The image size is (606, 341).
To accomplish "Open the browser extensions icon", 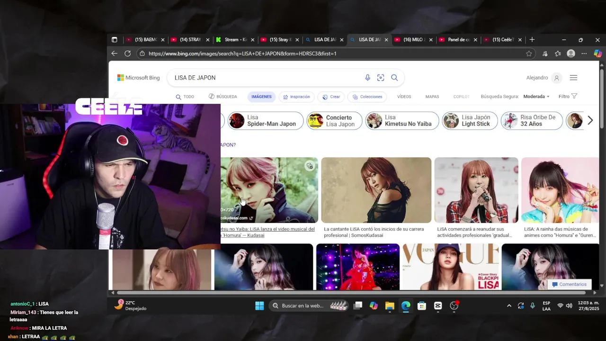I will tap(545, 54).
